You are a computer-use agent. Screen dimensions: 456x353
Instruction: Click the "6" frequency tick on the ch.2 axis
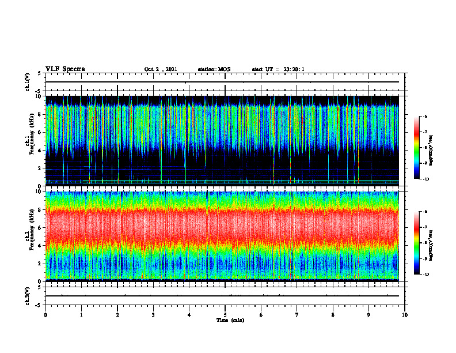[40, 228]
